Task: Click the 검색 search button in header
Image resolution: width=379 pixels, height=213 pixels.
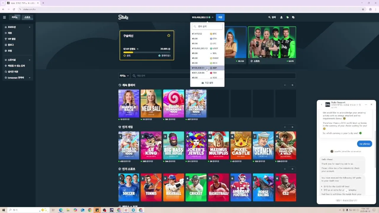Action: 272,17
